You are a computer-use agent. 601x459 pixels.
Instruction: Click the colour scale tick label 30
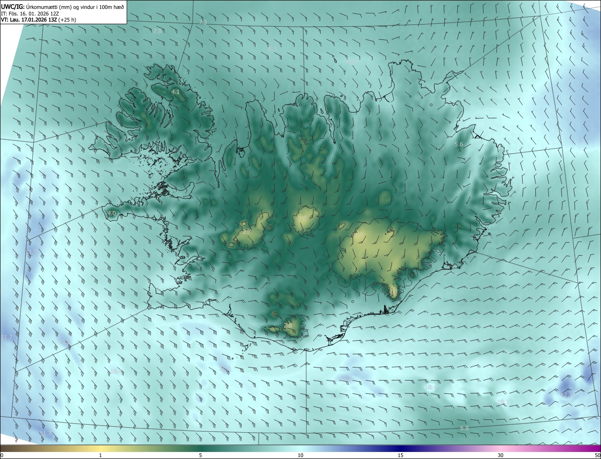501,455
